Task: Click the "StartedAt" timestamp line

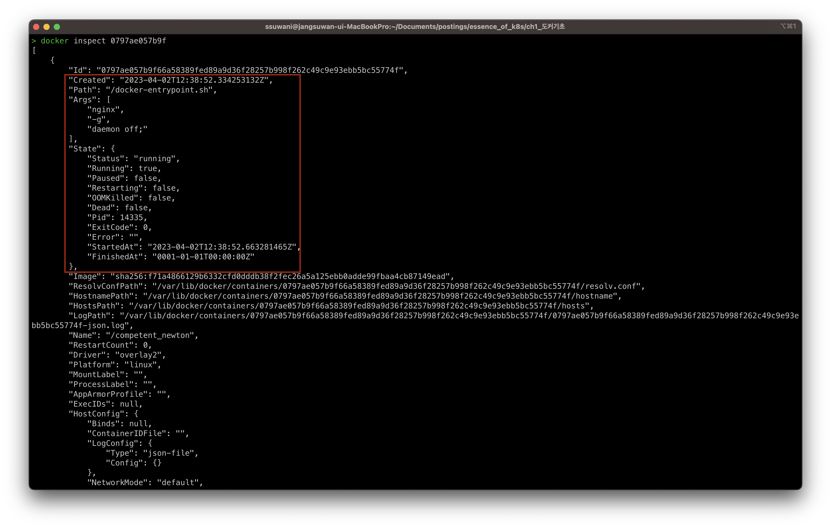Action: point(194,247)
